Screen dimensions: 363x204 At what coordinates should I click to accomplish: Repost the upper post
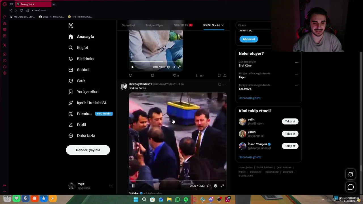pos(153,75)
